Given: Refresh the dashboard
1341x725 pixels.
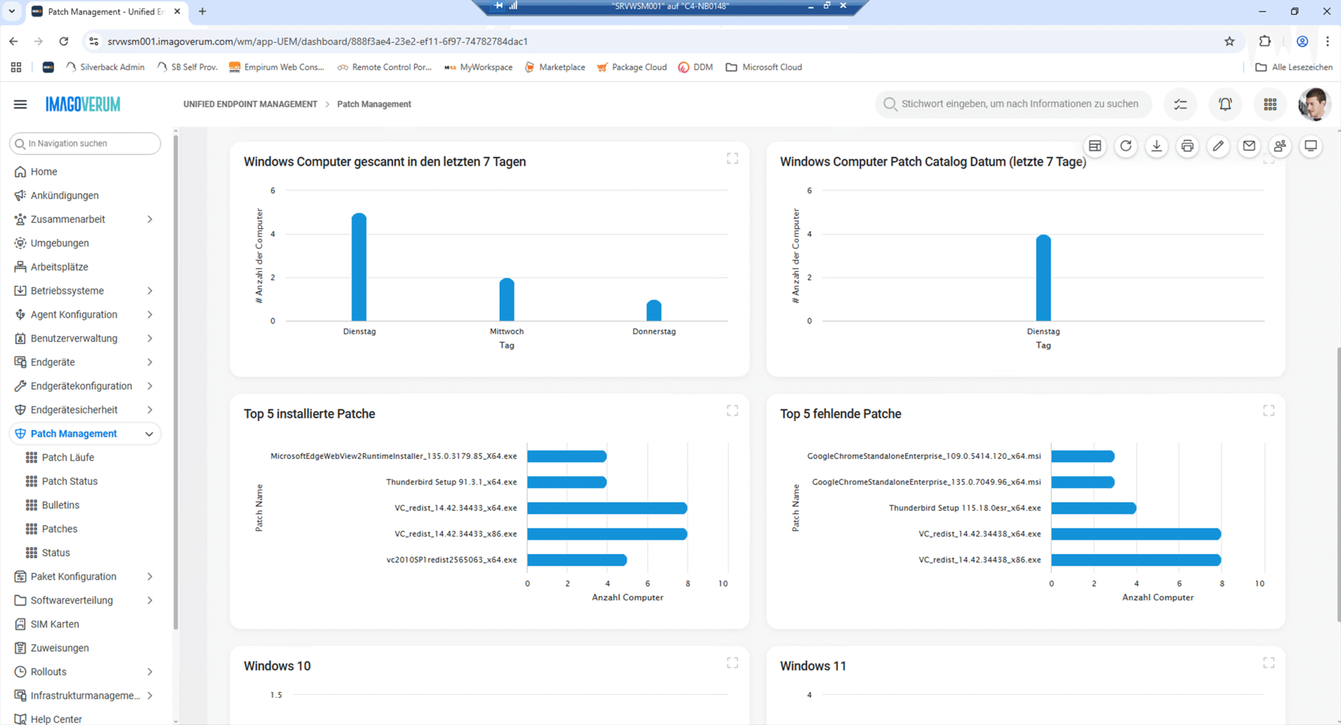Looking at the screenshot, I should (x=1126, y=146).
